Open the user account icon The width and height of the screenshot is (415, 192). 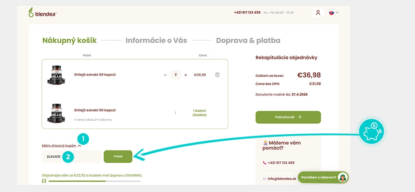tap(318, 12)
